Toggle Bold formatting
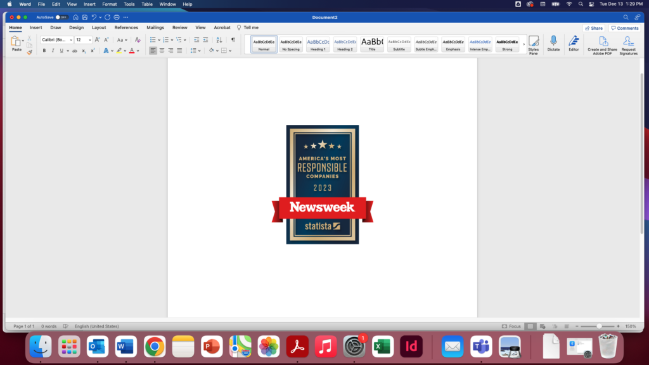Viewport: 649px width, 365px height. pyautogui.click(x=44, y=51)
